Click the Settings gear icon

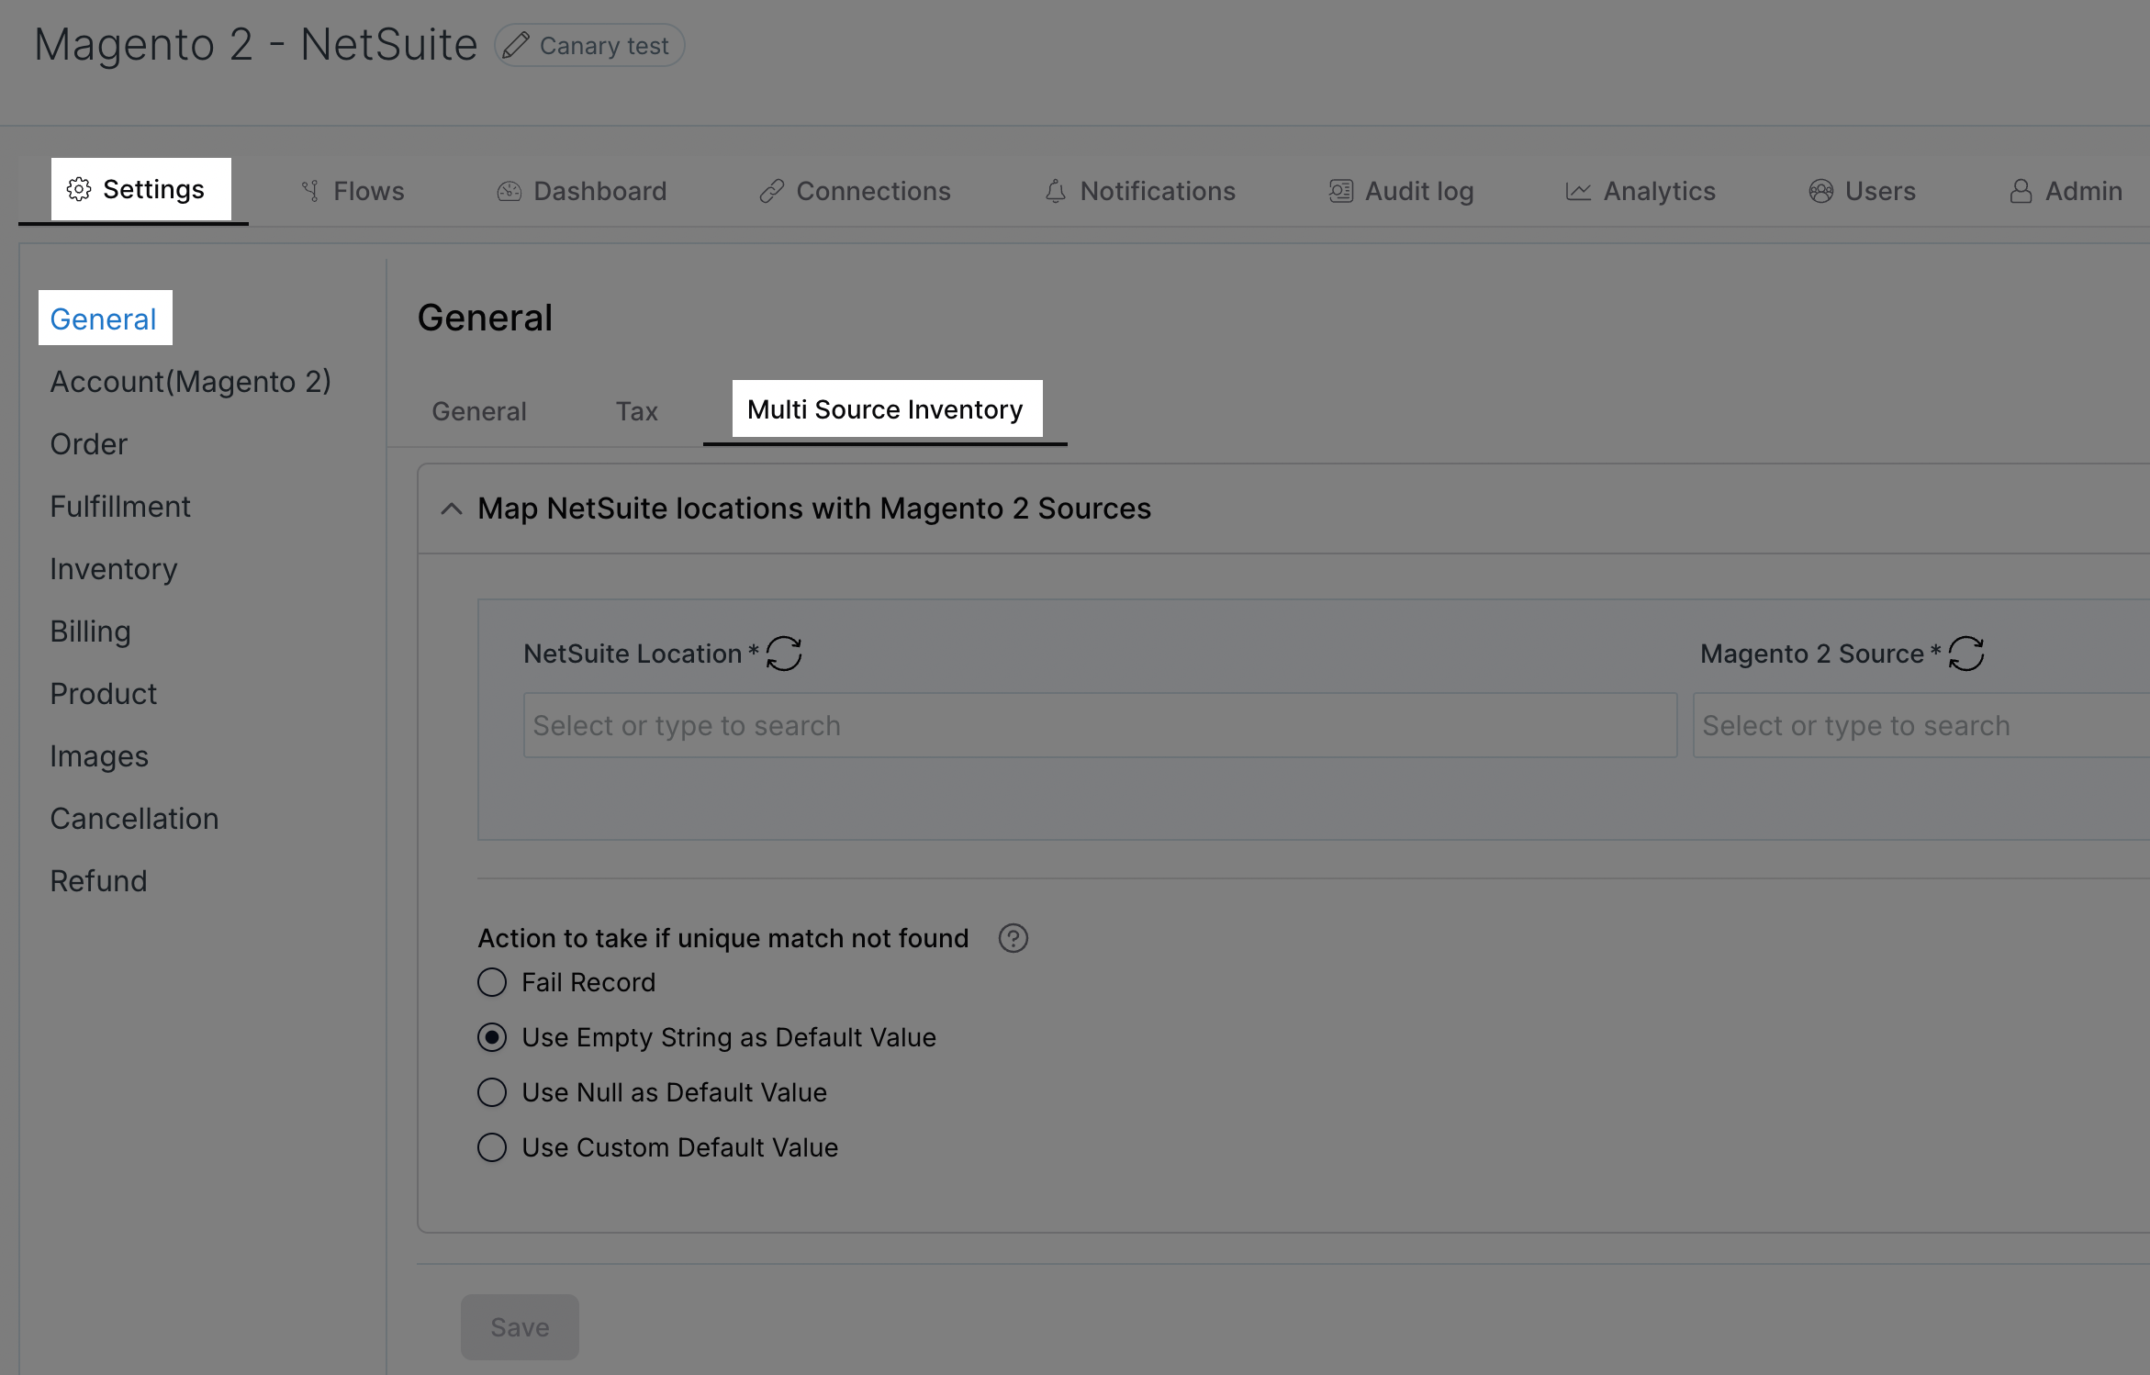tap(79, 189)
